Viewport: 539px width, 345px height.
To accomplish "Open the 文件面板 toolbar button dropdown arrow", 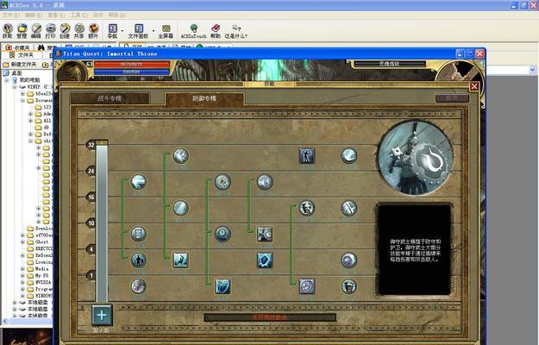I will pyautogui.click(x=154, y=30).
